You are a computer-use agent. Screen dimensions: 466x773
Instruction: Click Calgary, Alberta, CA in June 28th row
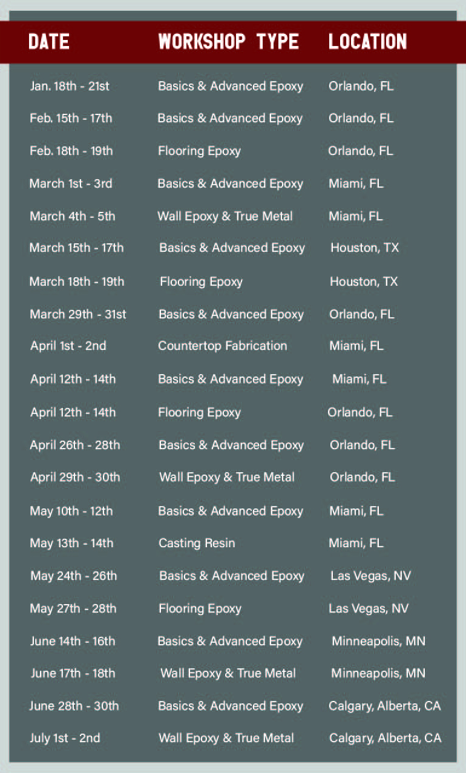pos(385,706)
